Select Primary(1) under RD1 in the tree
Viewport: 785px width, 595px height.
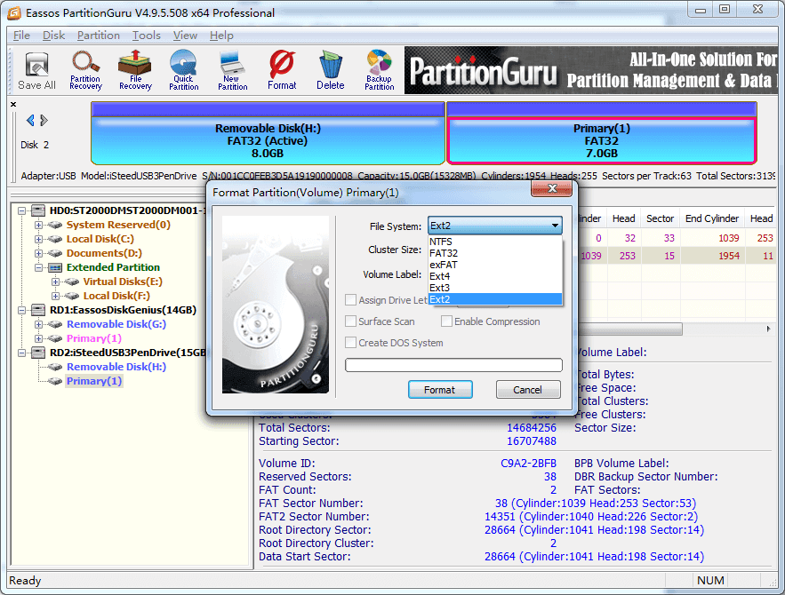pyautogui.click(x=94, y=338)
